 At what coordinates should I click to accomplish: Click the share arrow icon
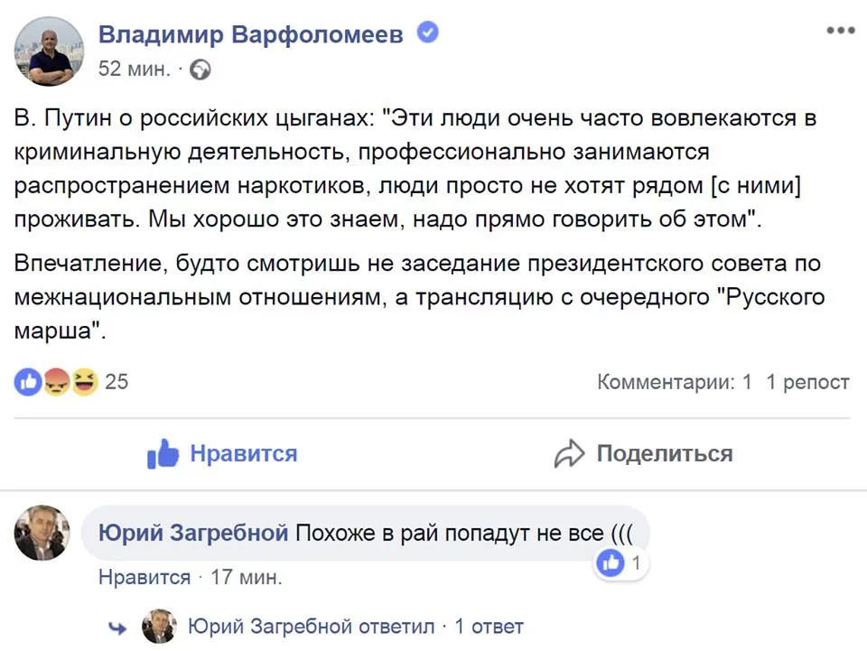pyautogui.click(x=569, y=454)
